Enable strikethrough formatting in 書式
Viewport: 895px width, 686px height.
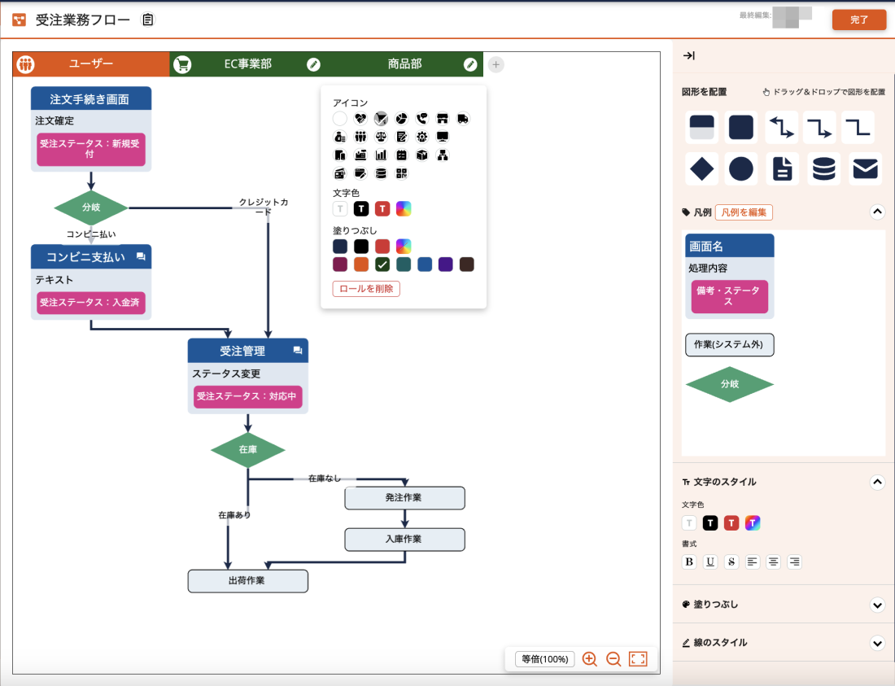[x=731, y=561]
